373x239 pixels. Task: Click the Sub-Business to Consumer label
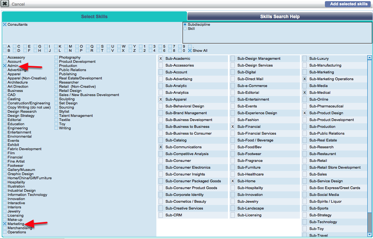[x=189, y=133]
